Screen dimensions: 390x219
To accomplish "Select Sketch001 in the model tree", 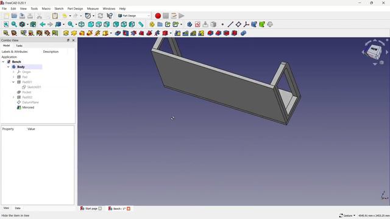I will [34, 87].
